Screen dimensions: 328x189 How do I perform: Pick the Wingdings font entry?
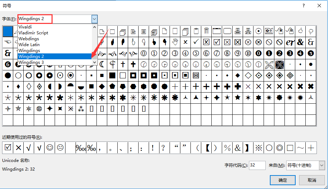pyautogui.click(x=55, y=50)
